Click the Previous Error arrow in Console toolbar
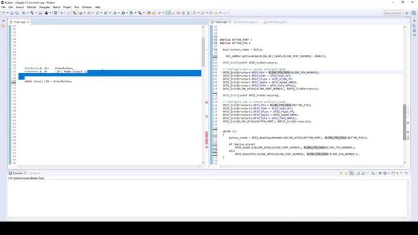Image resolution: width=418 pixels, height=235 pixels. (346, 173)
